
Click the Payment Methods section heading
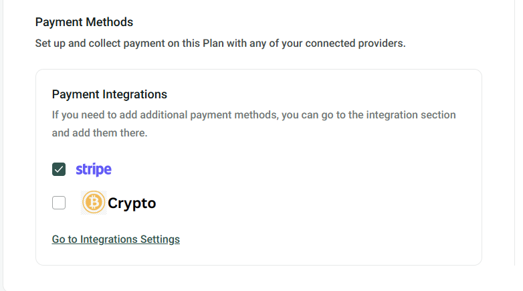pos(84,22)
